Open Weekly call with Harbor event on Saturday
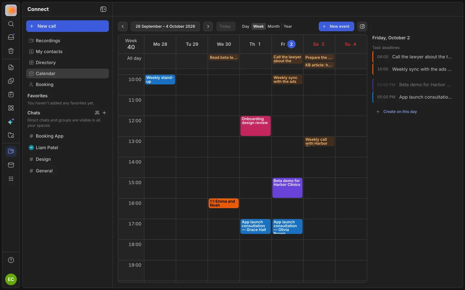 (319, 141)
